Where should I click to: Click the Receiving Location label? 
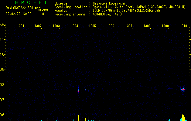[71, 7]
